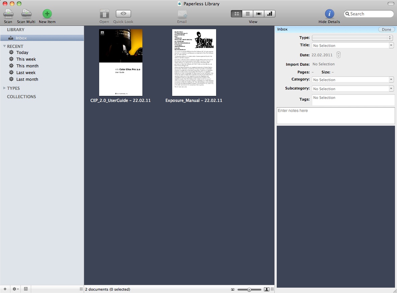Switch to cover flow view

coord(259,14)
